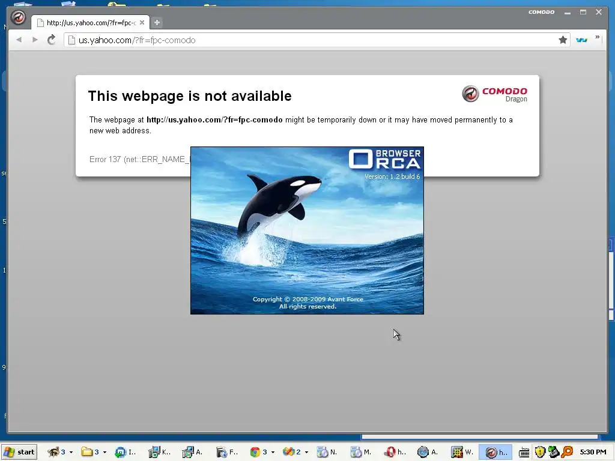Click the blue extension icon beside the star
615x461 pixels.
[581, 40]
